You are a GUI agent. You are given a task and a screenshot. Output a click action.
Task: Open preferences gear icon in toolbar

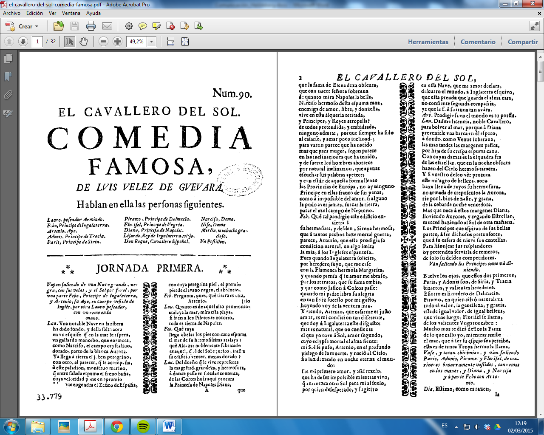click(x=128, y=26)
